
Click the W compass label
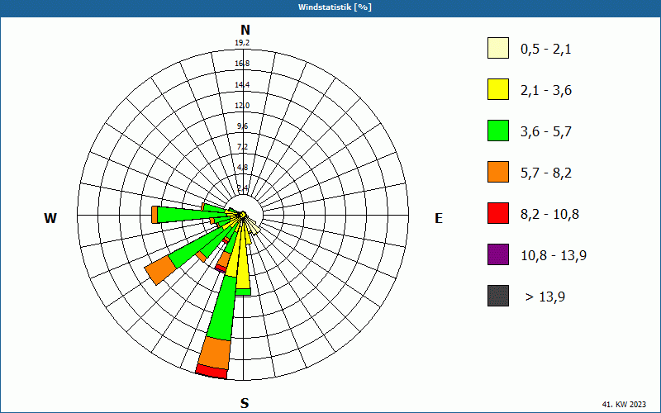50,218
